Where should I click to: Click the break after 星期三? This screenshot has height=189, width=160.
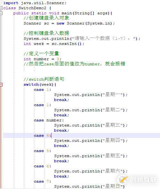coord(61,130)
